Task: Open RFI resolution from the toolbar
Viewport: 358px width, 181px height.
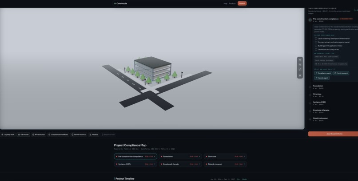Action: click(x=39, y=135)
